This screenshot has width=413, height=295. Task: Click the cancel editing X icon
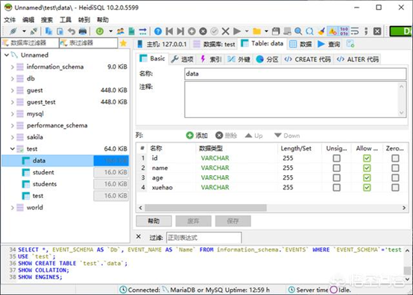(x=225, y=31)
